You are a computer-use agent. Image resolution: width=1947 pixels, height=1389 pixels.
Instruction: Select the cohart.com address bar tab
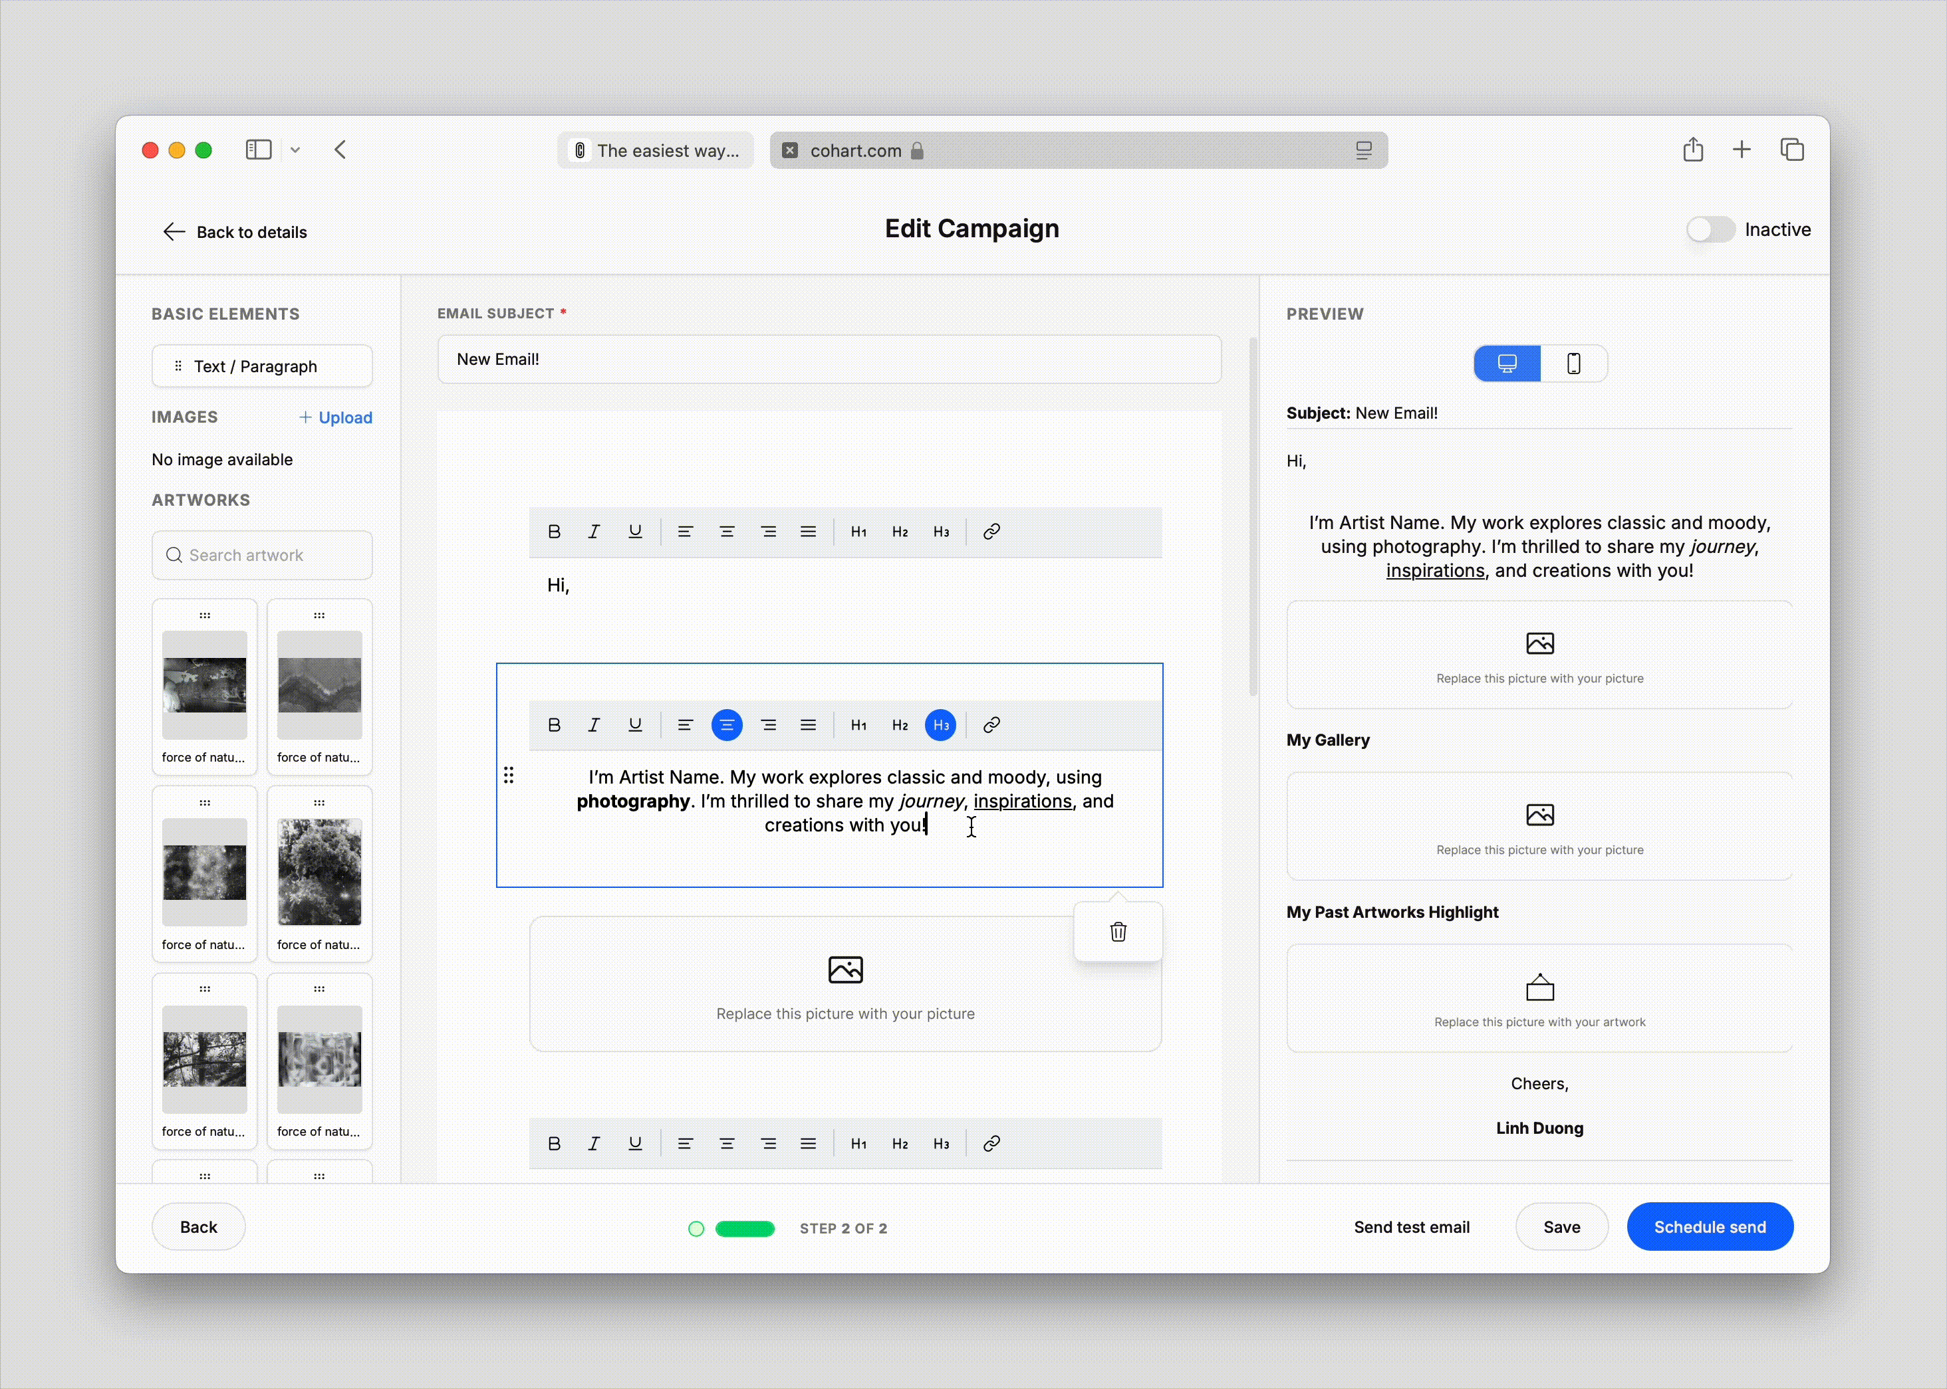[1079, 151]
